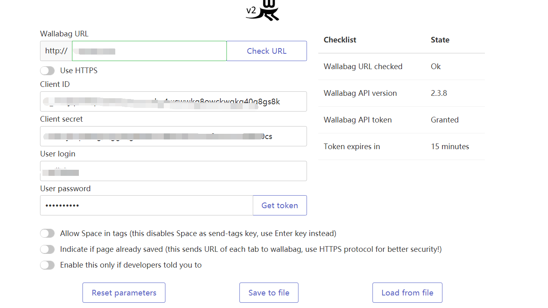Image resolution: width=548 pixels, height=308 pixels.
Task: Click the Check URL button
Action: click(267, 51)
